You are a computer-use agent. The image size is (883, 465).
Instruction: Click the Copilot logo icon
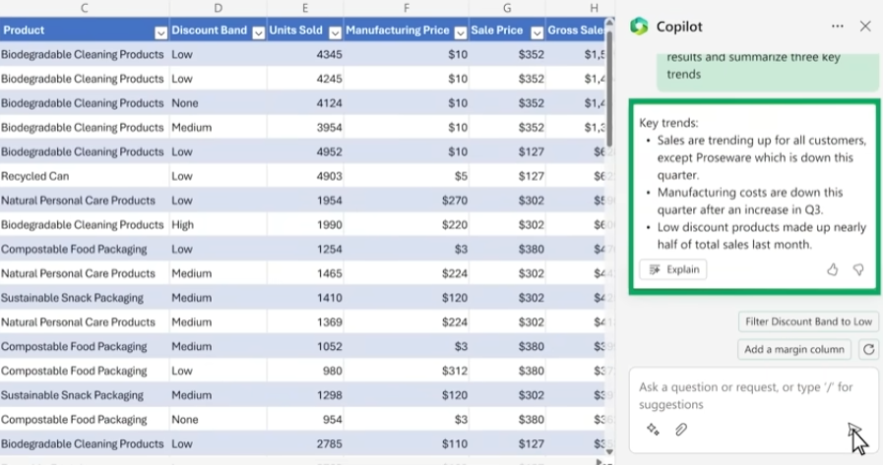click(x=639, y=27)
